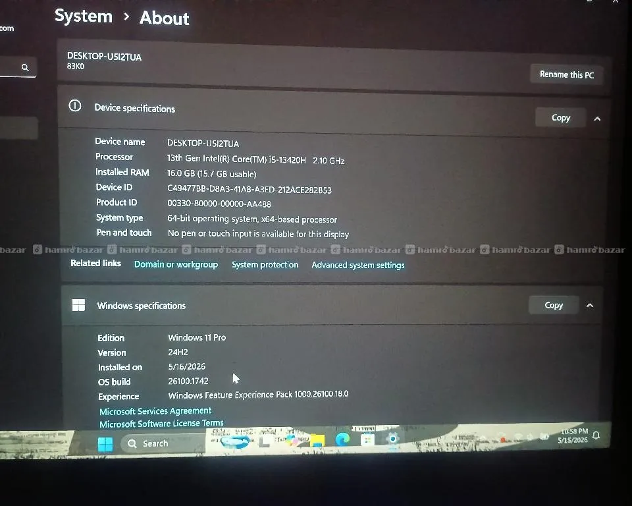The image size is (632, 506).
Task: Open the notification bell icon
Action: tap(596, 435)
